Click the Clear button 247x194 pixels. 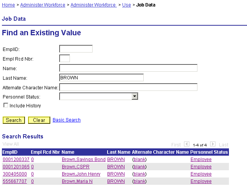(39, 120)
